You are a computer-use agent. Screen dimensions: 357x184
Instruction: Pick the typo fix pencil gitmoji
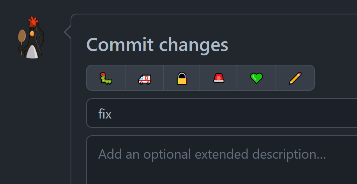coord(295,78)
